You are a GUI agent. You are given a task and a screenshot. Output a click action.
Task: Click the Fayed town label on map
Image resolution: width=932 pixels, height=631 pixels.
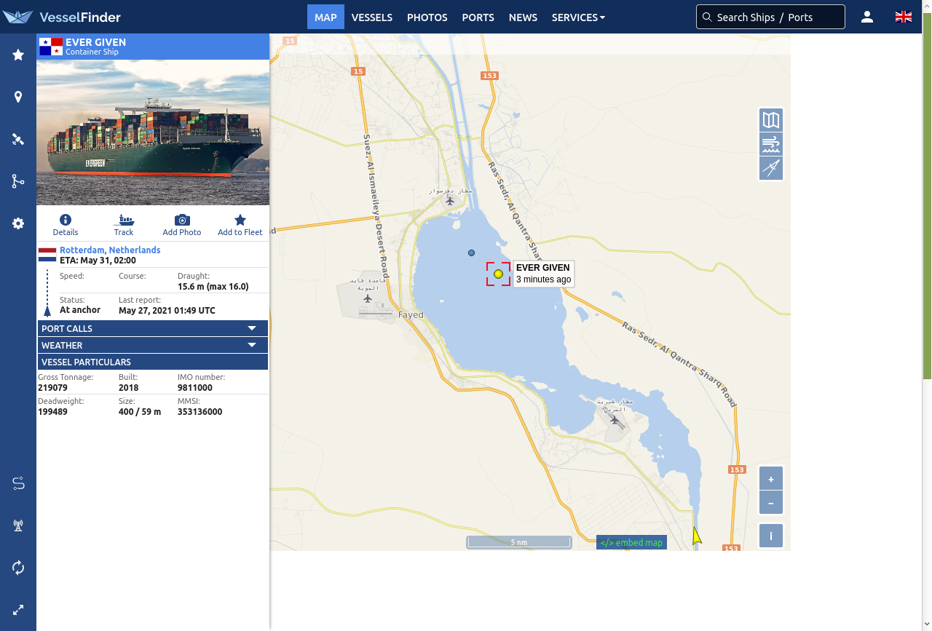411,315
